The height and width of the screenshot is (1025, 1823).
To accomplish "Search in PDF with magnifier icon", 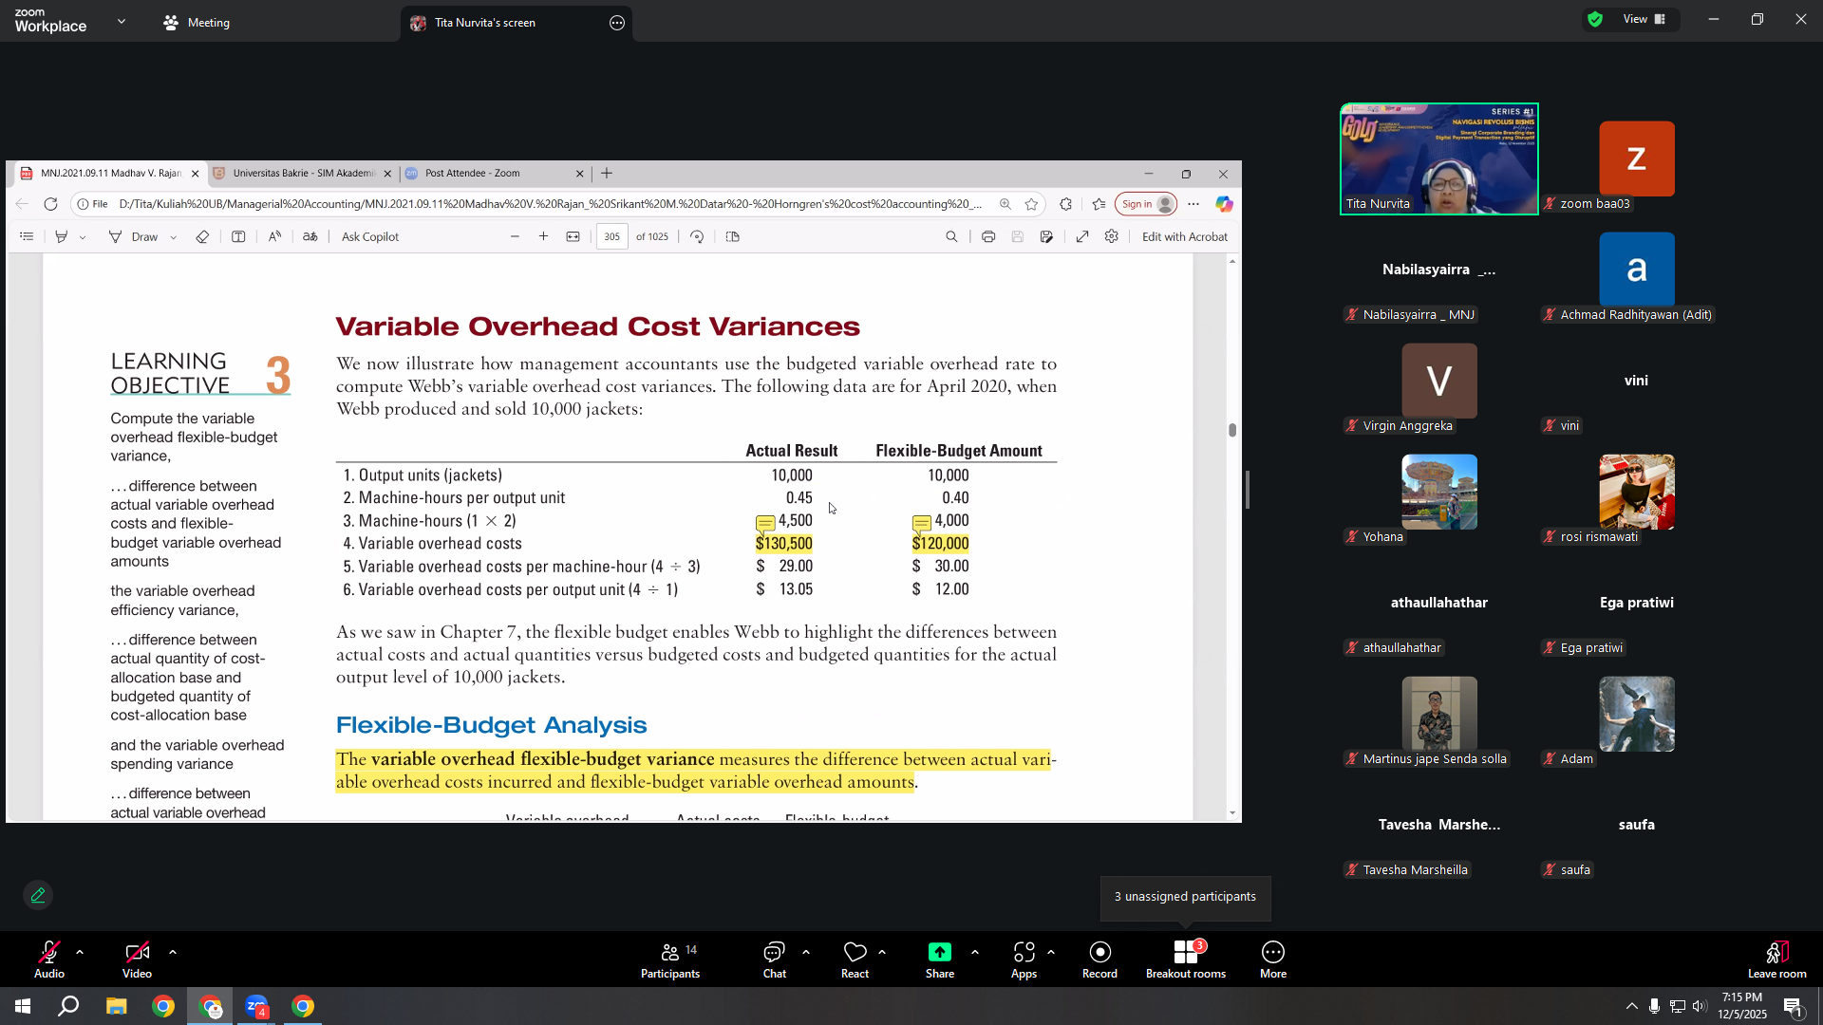I will click(951, 236).
